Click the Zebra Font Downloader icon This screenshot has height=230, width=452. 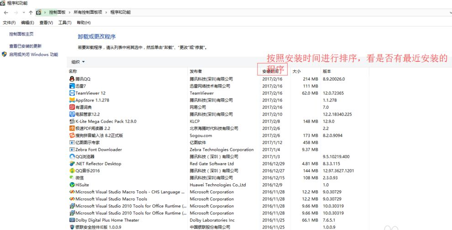coord(72,150)
